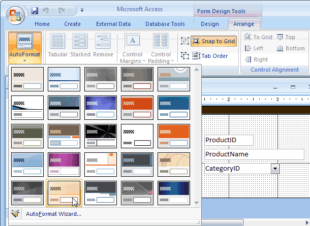Viewport: 310px width, 226px height.
Task: Click the icon left of Snap to Grid
Action: point(185,41)
